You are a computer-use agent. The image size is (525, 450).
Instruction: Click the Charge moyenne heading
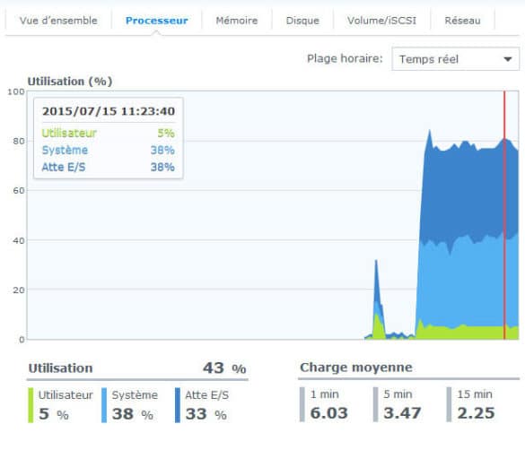[x=356, y=368]
